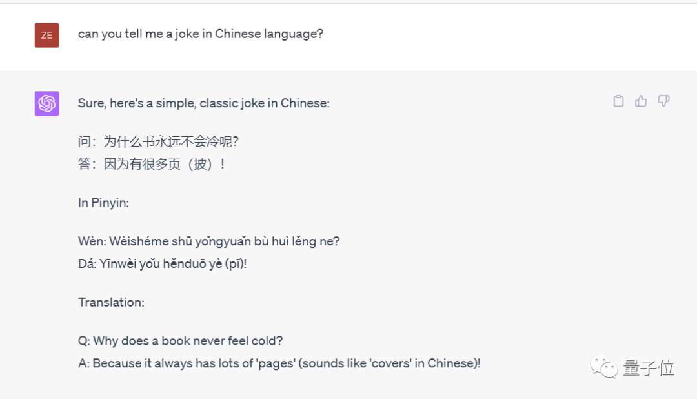The height and width of the screenshot is (399, 697).
Task: Give positive feedback on the joke response
Action: coord(641,101)
